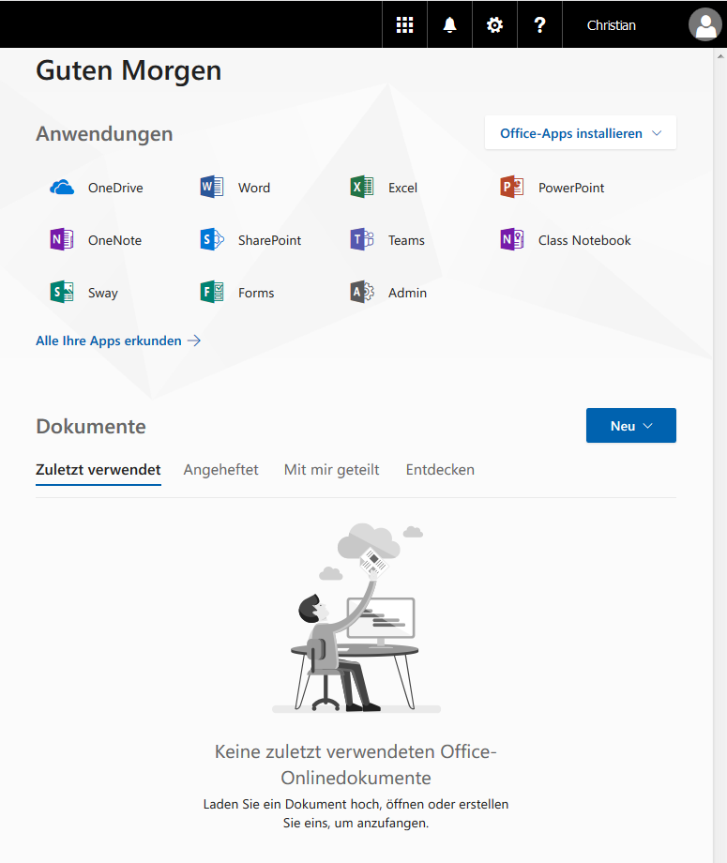The height and width of the screenshot is (863, 727).
Task: Click the Word app icon
Action: coord(212,187)
